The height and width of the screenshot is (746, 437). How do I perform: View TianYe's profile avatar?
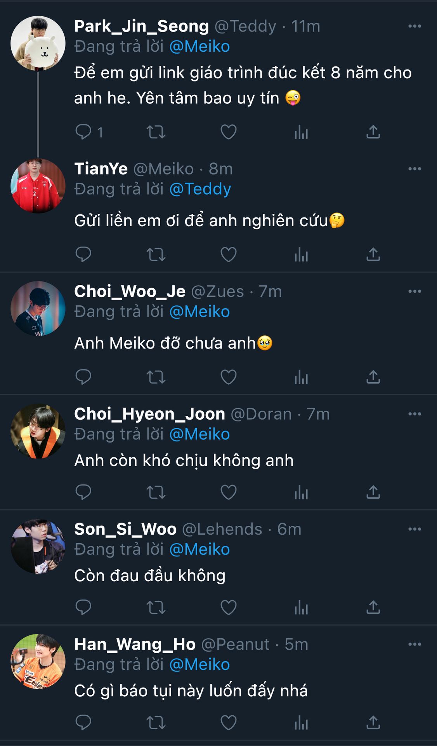38,186
